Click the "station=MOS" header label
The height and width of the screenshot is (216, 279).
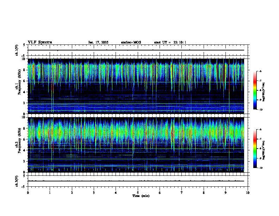tap(131, 42)
